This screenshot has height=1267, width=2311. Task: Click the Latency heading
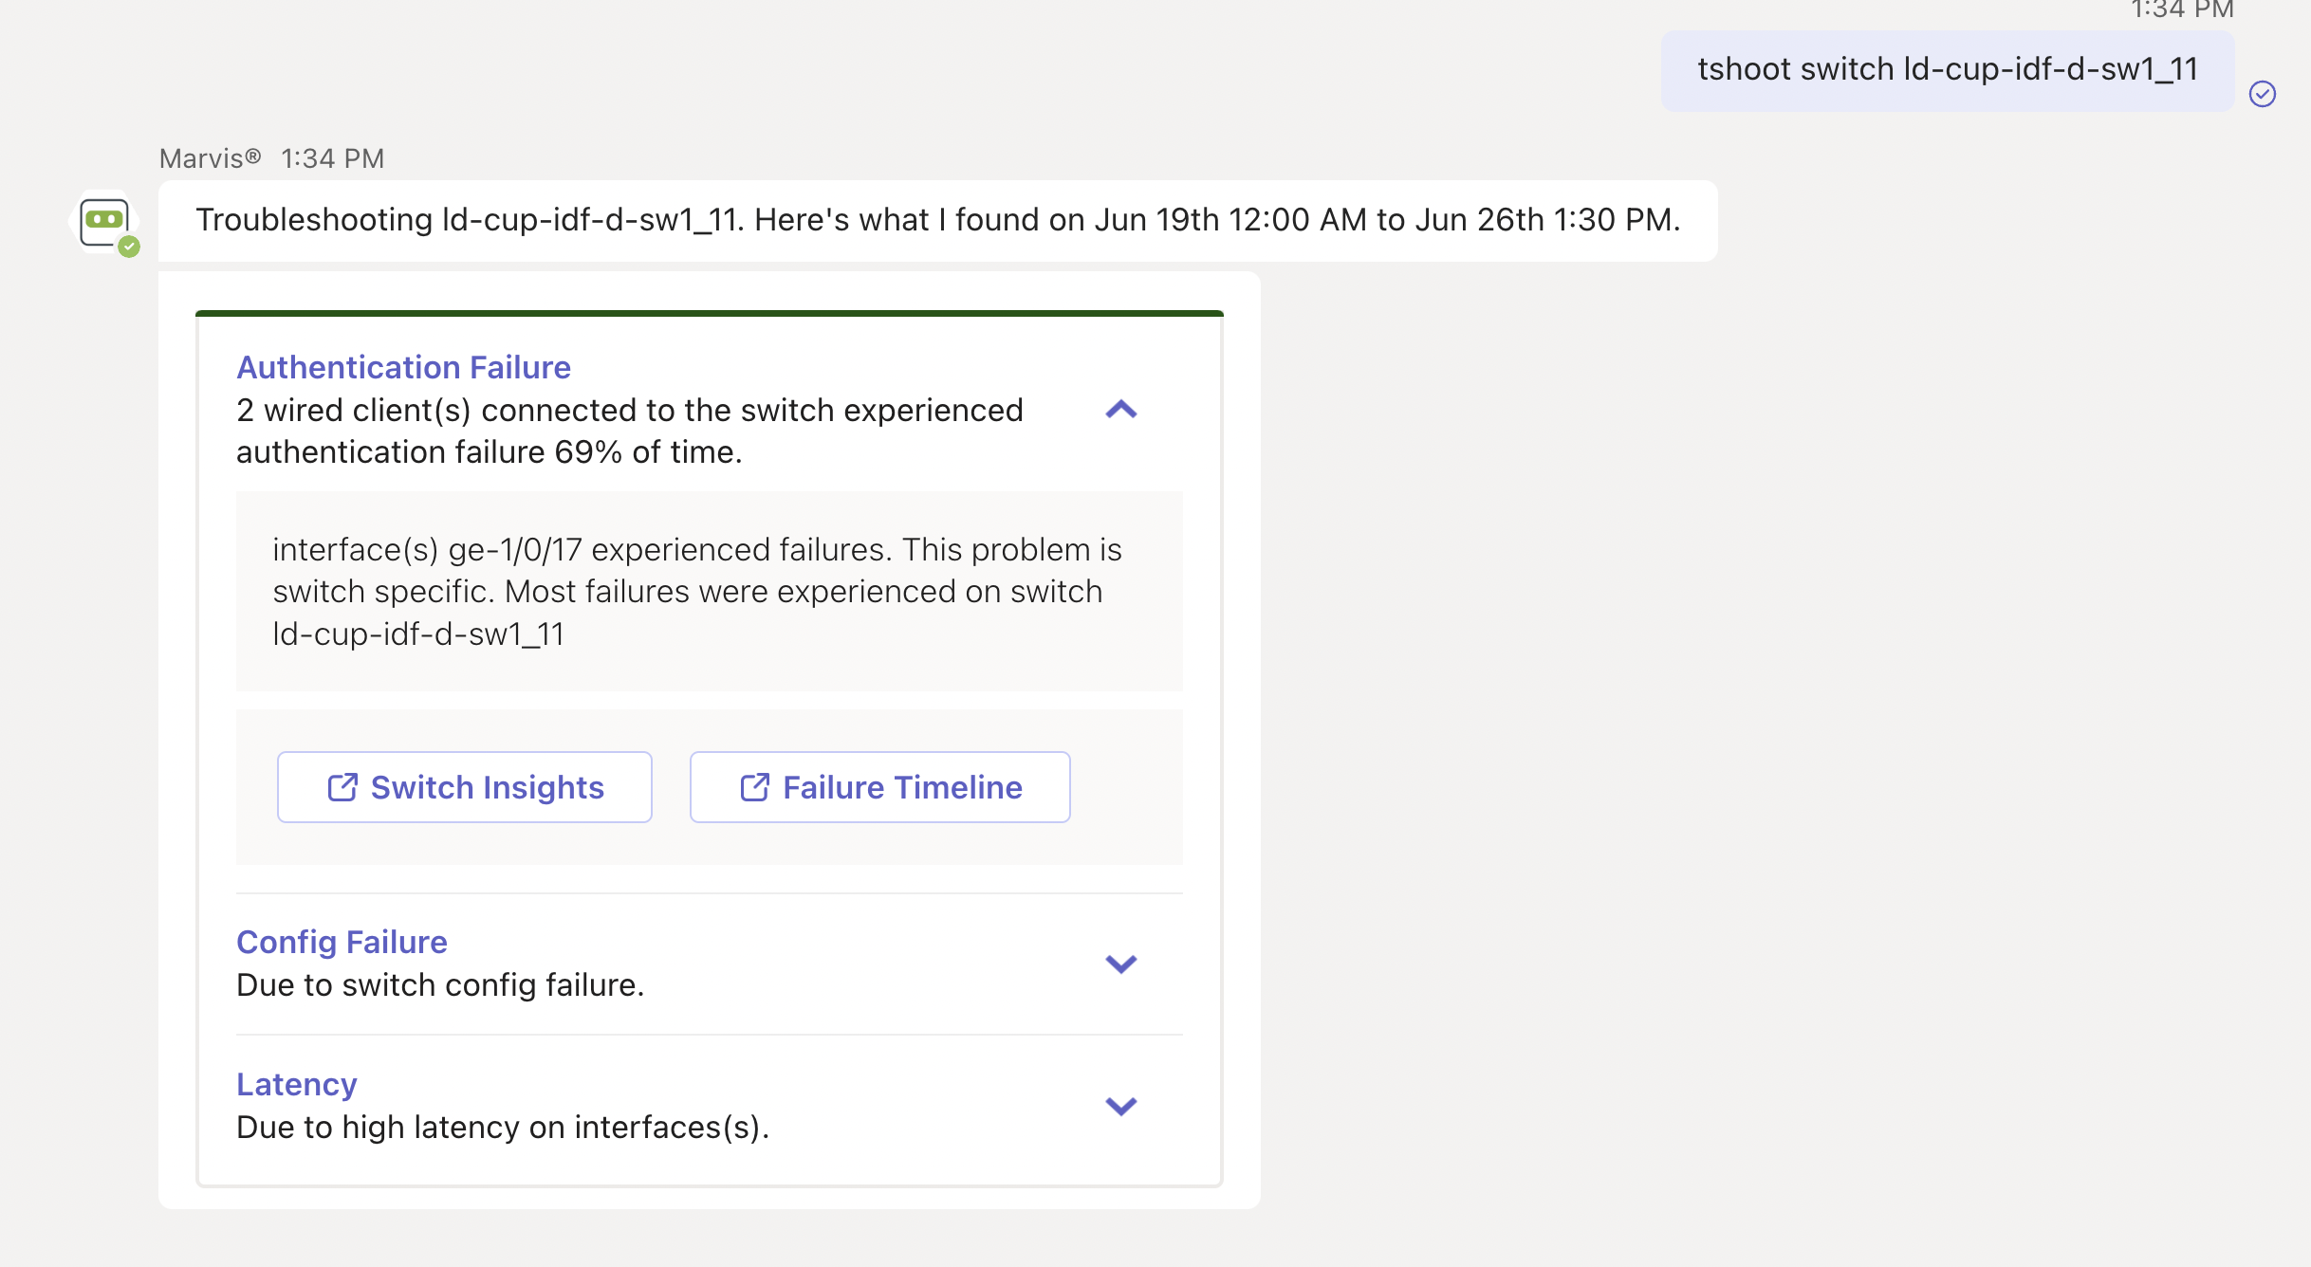296,1084
